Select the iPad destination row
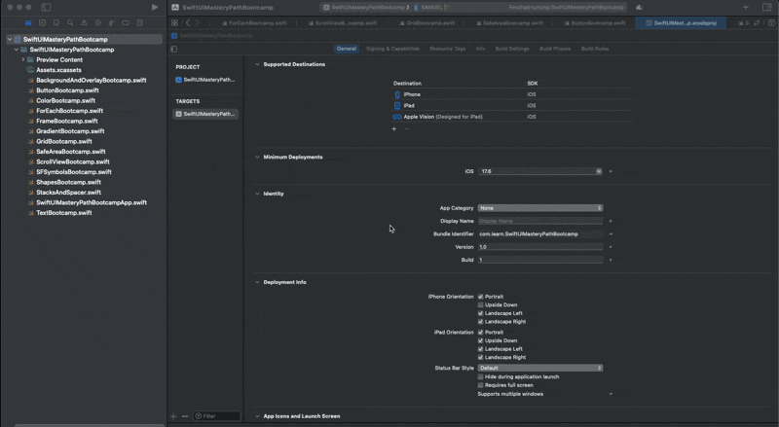Screen dimensions: 779x427 (x=512, y=105)
